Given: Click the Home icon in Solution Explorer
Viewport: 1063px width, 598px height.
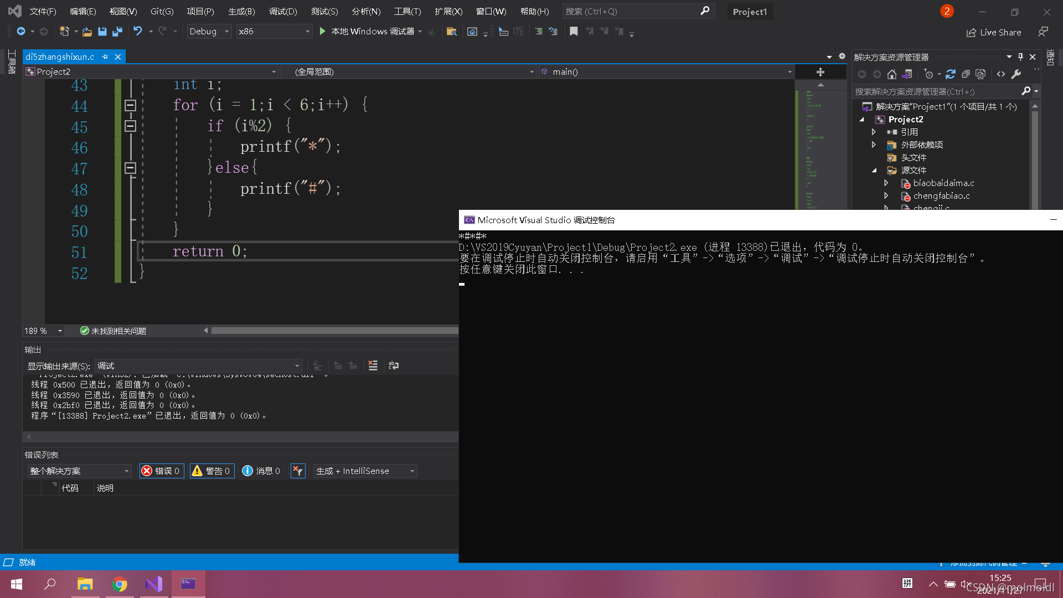Looking at the screenshot, I should [891, 74].
